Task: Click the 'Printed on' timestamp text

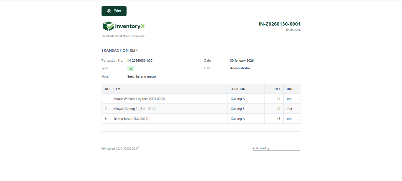Action: point(120,149)
